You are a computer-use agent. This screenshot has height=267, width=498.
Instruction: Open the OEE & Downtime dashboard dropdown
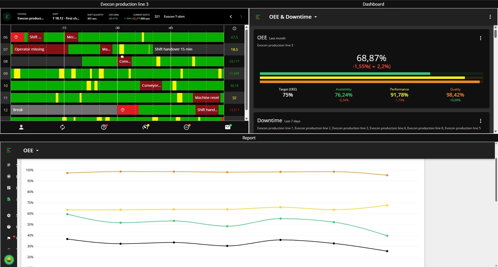pos(293,17)
